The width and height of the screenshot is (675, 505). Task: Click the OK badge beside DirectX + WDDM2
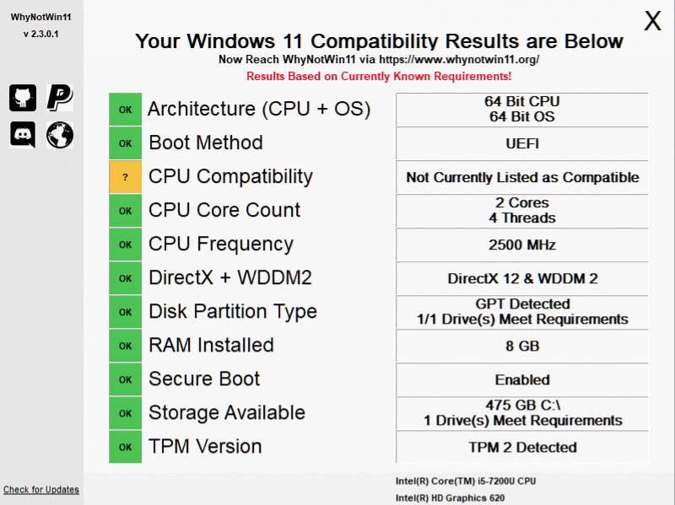[x=125, y=278]
